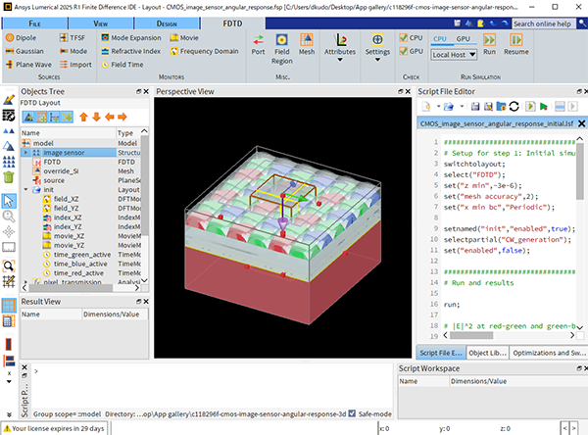Close the script file tab
The image size is (588, 435).
click(581, 123)
